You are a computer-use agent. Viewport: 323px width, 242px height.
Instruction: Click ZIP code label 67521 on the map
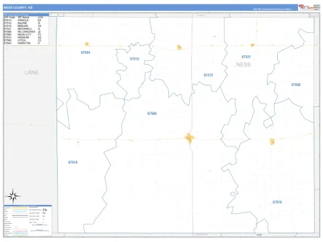pos(246,56)
